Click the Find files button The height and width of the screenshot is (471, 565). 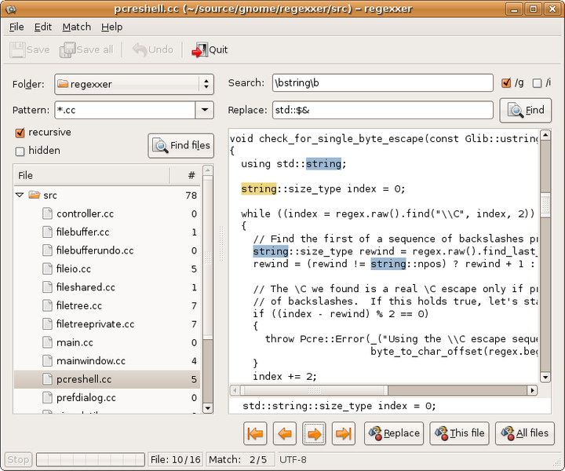click(181, 145)
